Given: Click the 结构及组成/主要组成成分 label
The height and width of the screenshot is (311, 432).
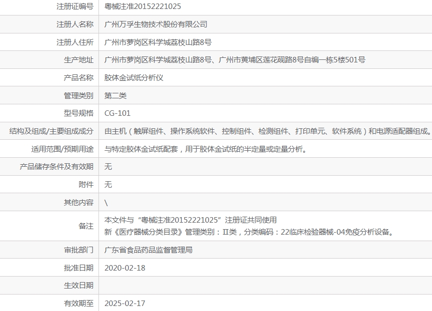Looking at the screenshot, I should click(51, 131).
